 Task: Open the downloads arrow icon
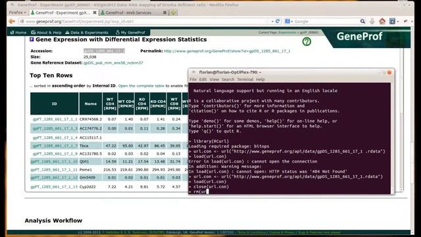[x=372, y=21]
